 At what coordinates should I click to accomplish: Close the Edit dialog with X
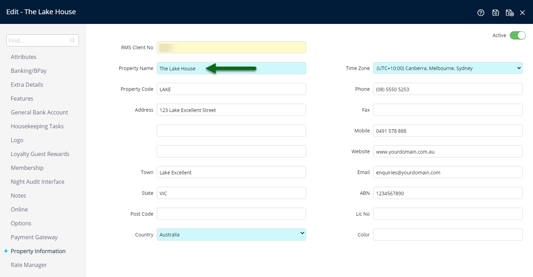pyautogui.click(x=523, y=13)
